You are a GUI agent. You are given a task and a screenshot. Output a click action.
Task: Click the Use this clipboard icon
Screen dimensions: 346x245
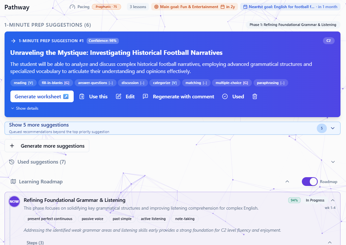(82, 97)
